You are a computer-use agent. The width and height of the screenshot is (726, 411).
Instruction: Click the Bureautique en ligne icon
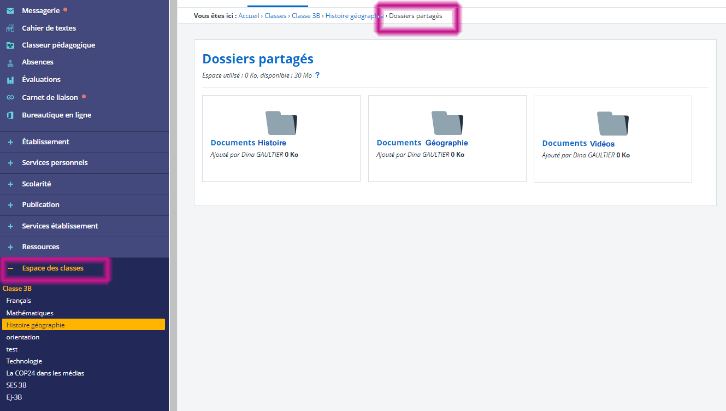tap(10, 115)
